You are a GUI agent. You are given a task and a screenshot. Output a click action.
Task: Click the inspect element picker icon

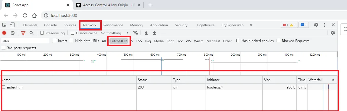coord(4,25)
